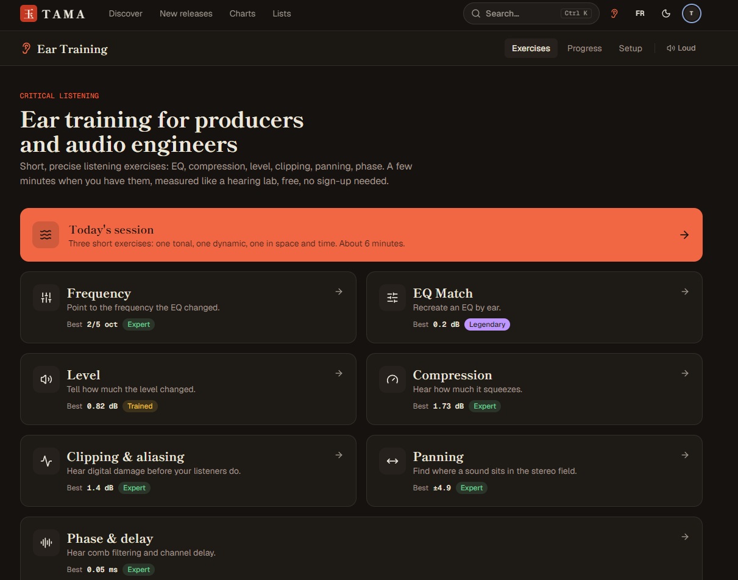Open the Setup tab

click(x=630, y=48)
